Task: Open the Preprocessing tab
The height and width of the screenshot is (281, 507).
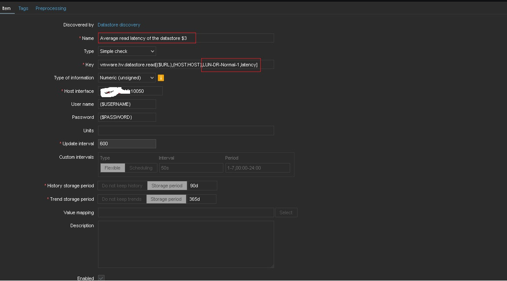Action: tap(51, 8)
